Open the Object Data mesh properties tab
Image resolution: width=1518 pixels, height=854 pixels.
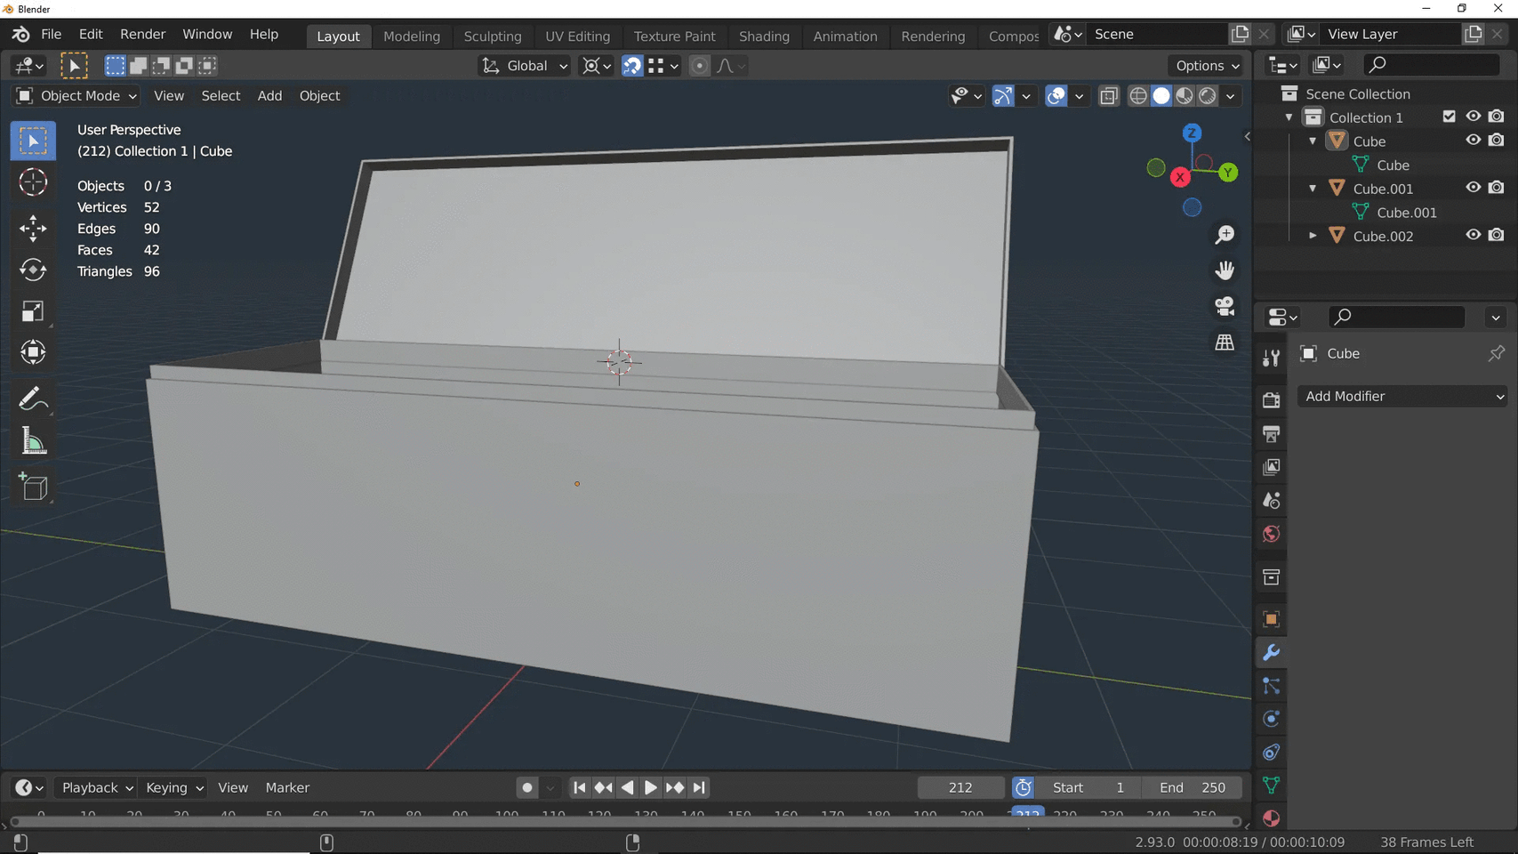coord(1271,786)
